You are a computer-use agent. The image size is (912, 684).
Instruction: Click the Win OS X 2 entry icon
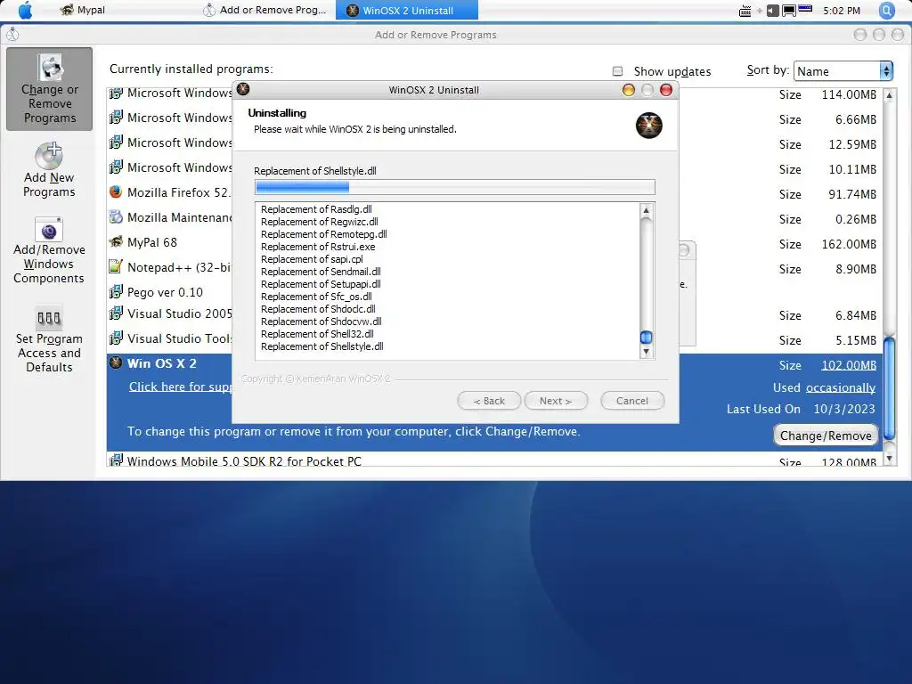pyautogui.click(x=116, y=363)
